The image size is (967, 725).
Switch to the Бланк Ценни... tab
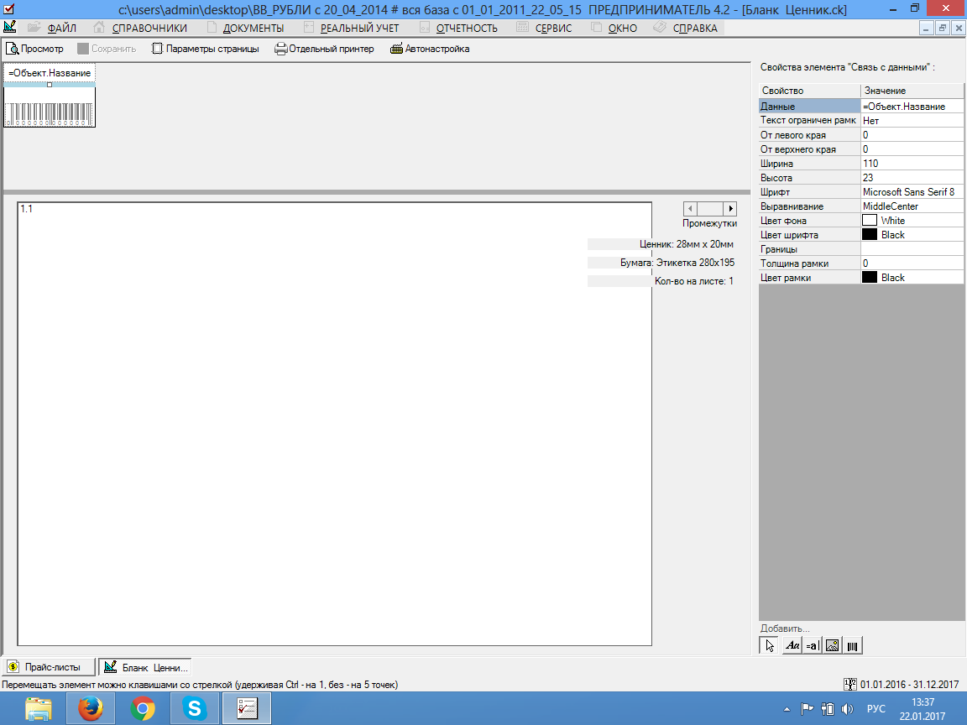pos(145,667)
